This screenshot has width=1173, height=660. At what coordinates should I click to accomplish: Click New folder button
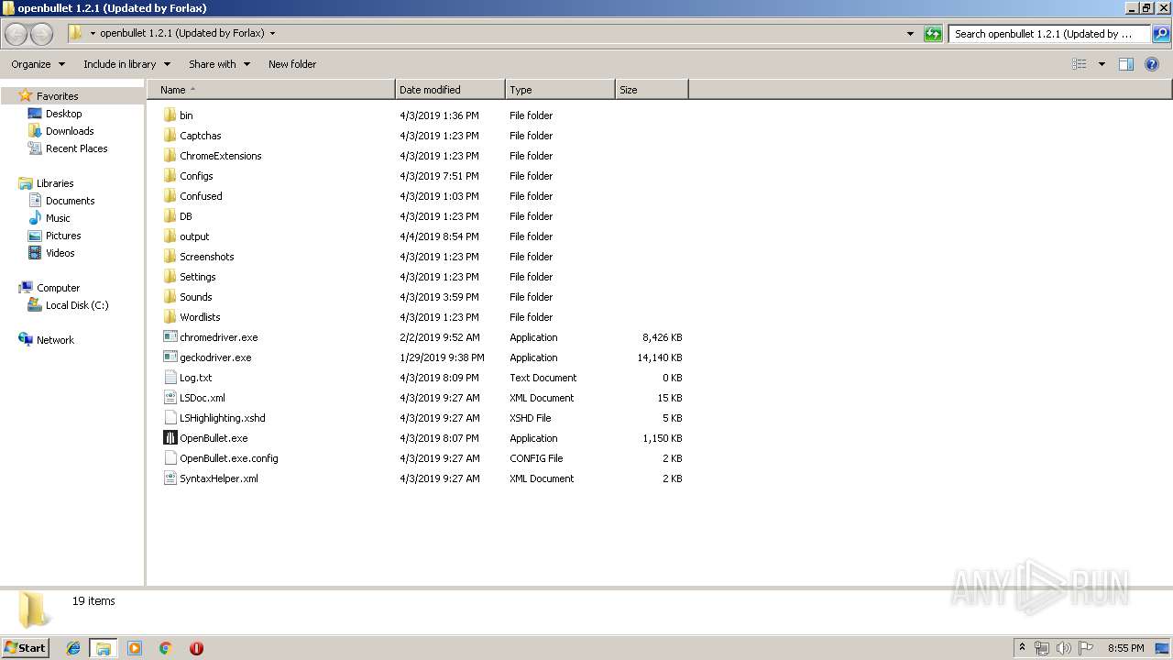tap(292, 64)
